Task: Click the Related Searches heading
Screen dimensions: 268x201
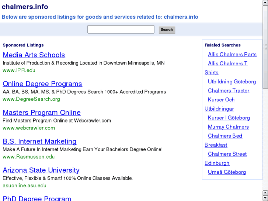Action: [x=223, y=45]
